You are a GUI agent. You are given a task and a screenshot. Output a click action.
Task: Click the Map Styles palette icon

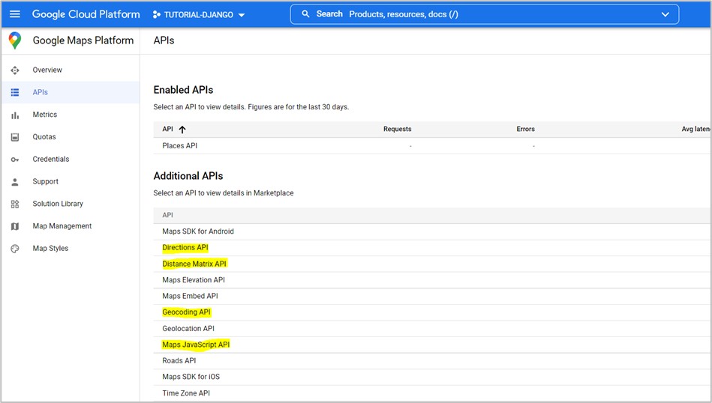(15, 249)
